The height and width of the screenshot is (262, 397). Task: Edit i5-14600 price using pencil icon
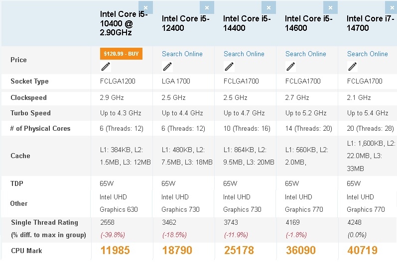(x=291, y=67)
